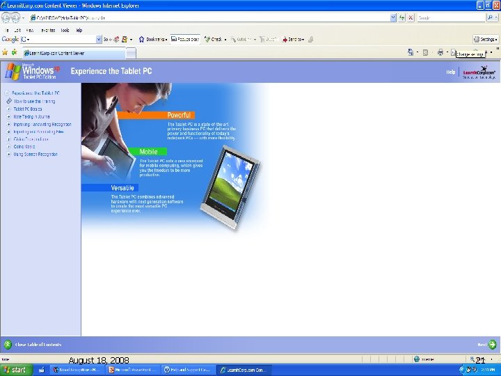Click the green Mobile heading
Image resolution: width=501 pixels, height=376 pixels.
point(148,152)
